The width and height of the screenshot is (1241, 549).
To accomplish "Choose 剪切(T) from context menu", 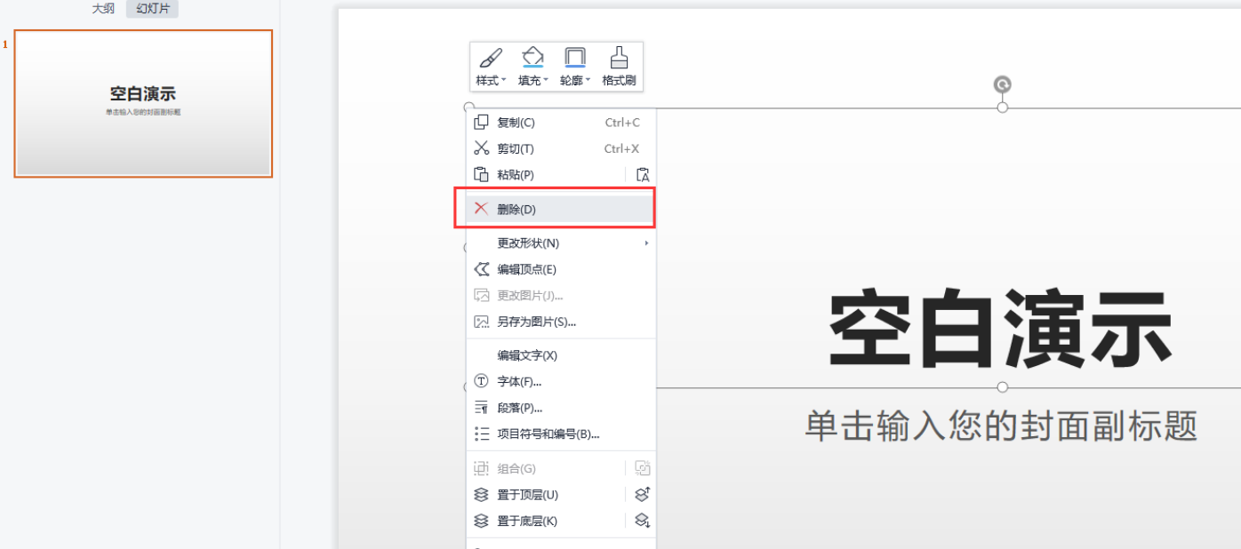I will [x=561, y=148].
